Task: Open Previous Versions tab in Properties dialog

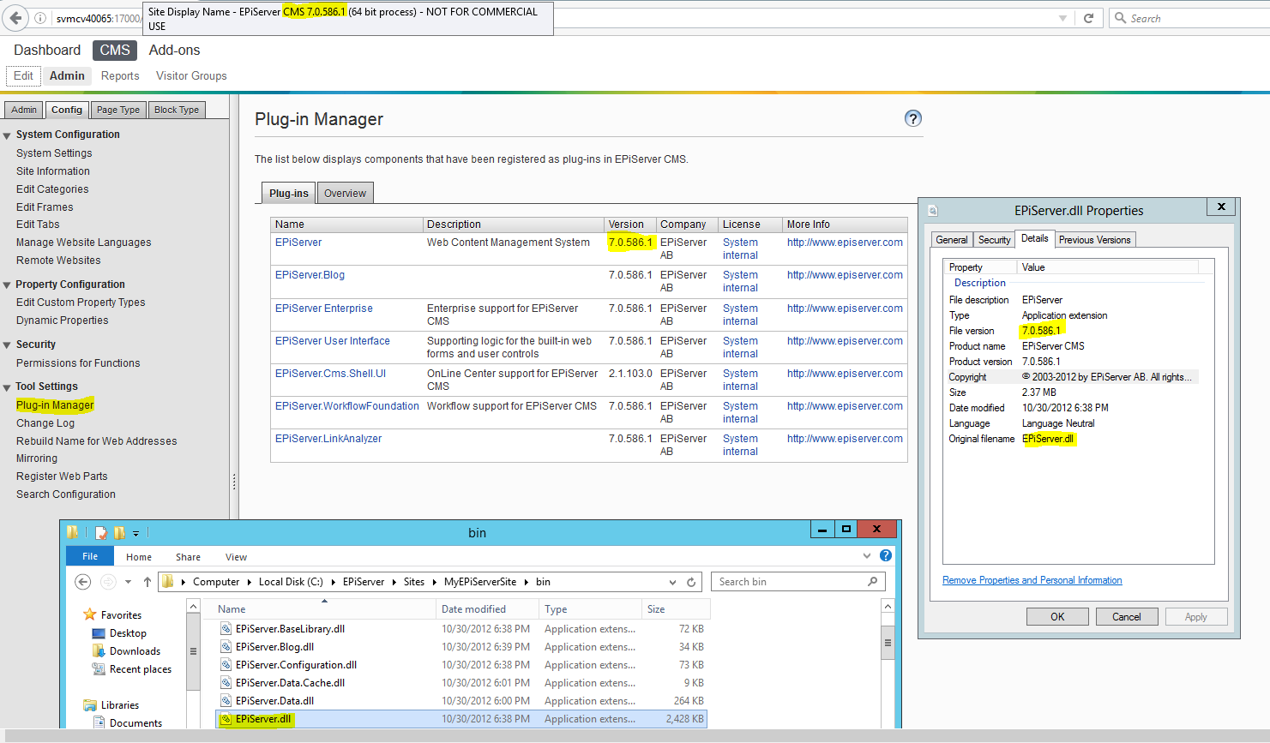Action: [x=1094, y=240]
